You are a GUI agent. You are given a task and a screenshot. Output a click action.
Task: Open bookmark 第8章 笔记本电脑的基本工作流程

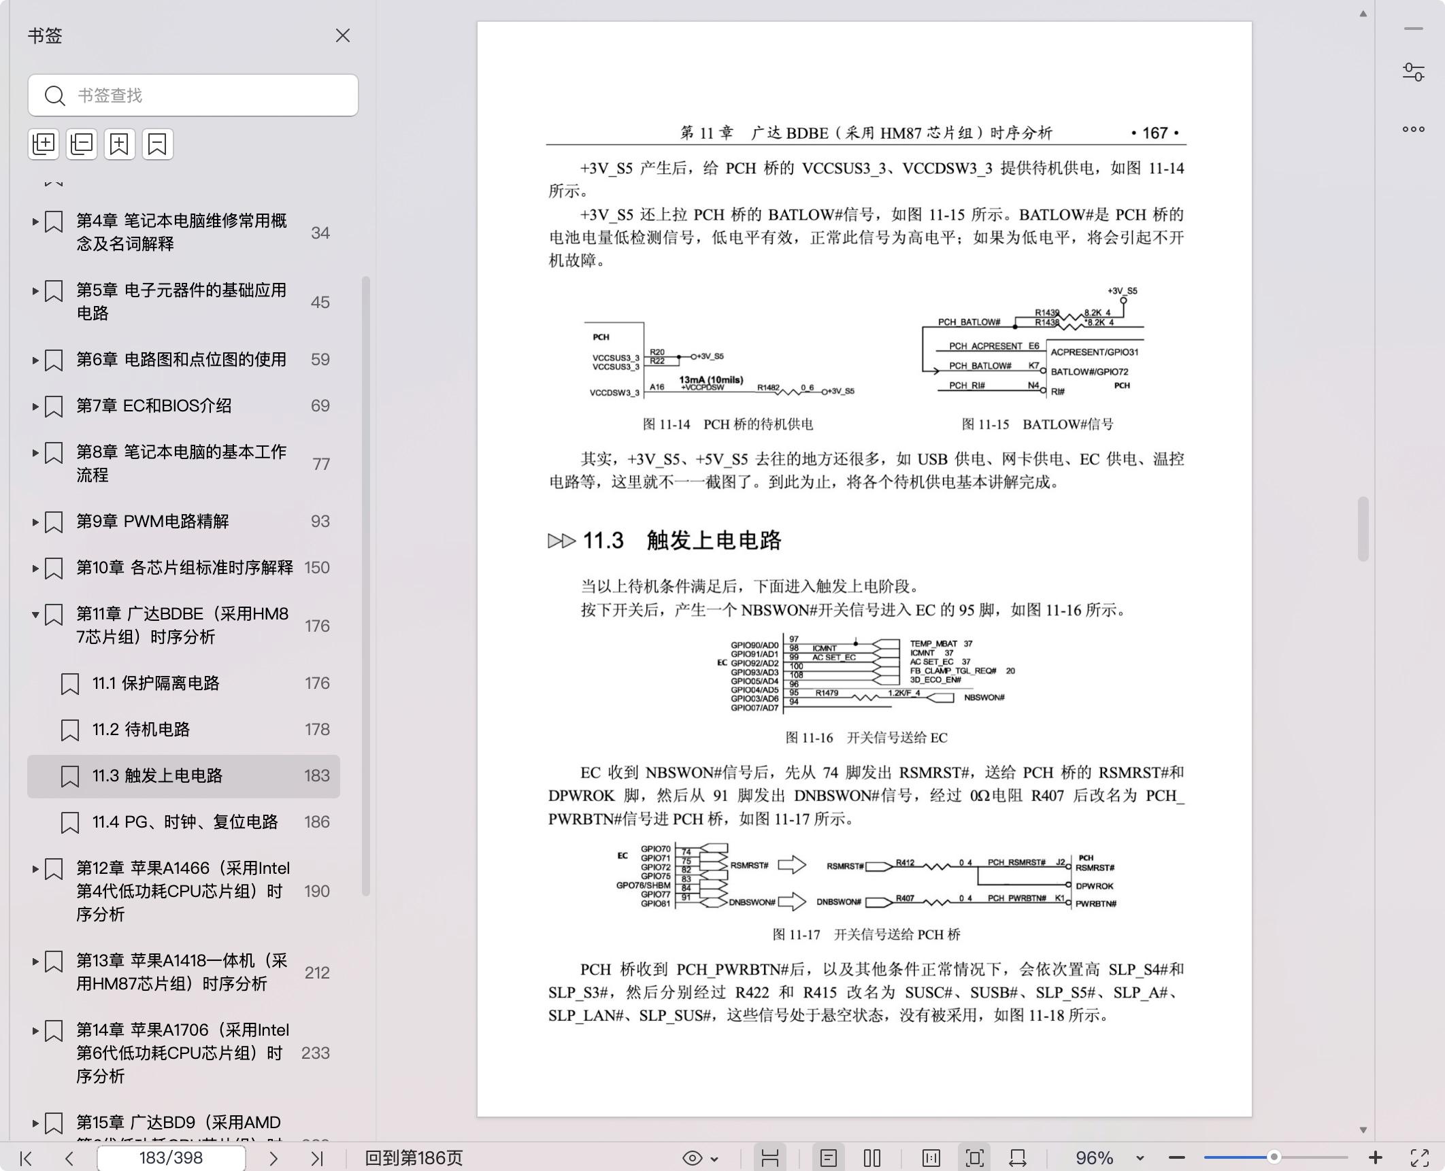coord(182,464)
